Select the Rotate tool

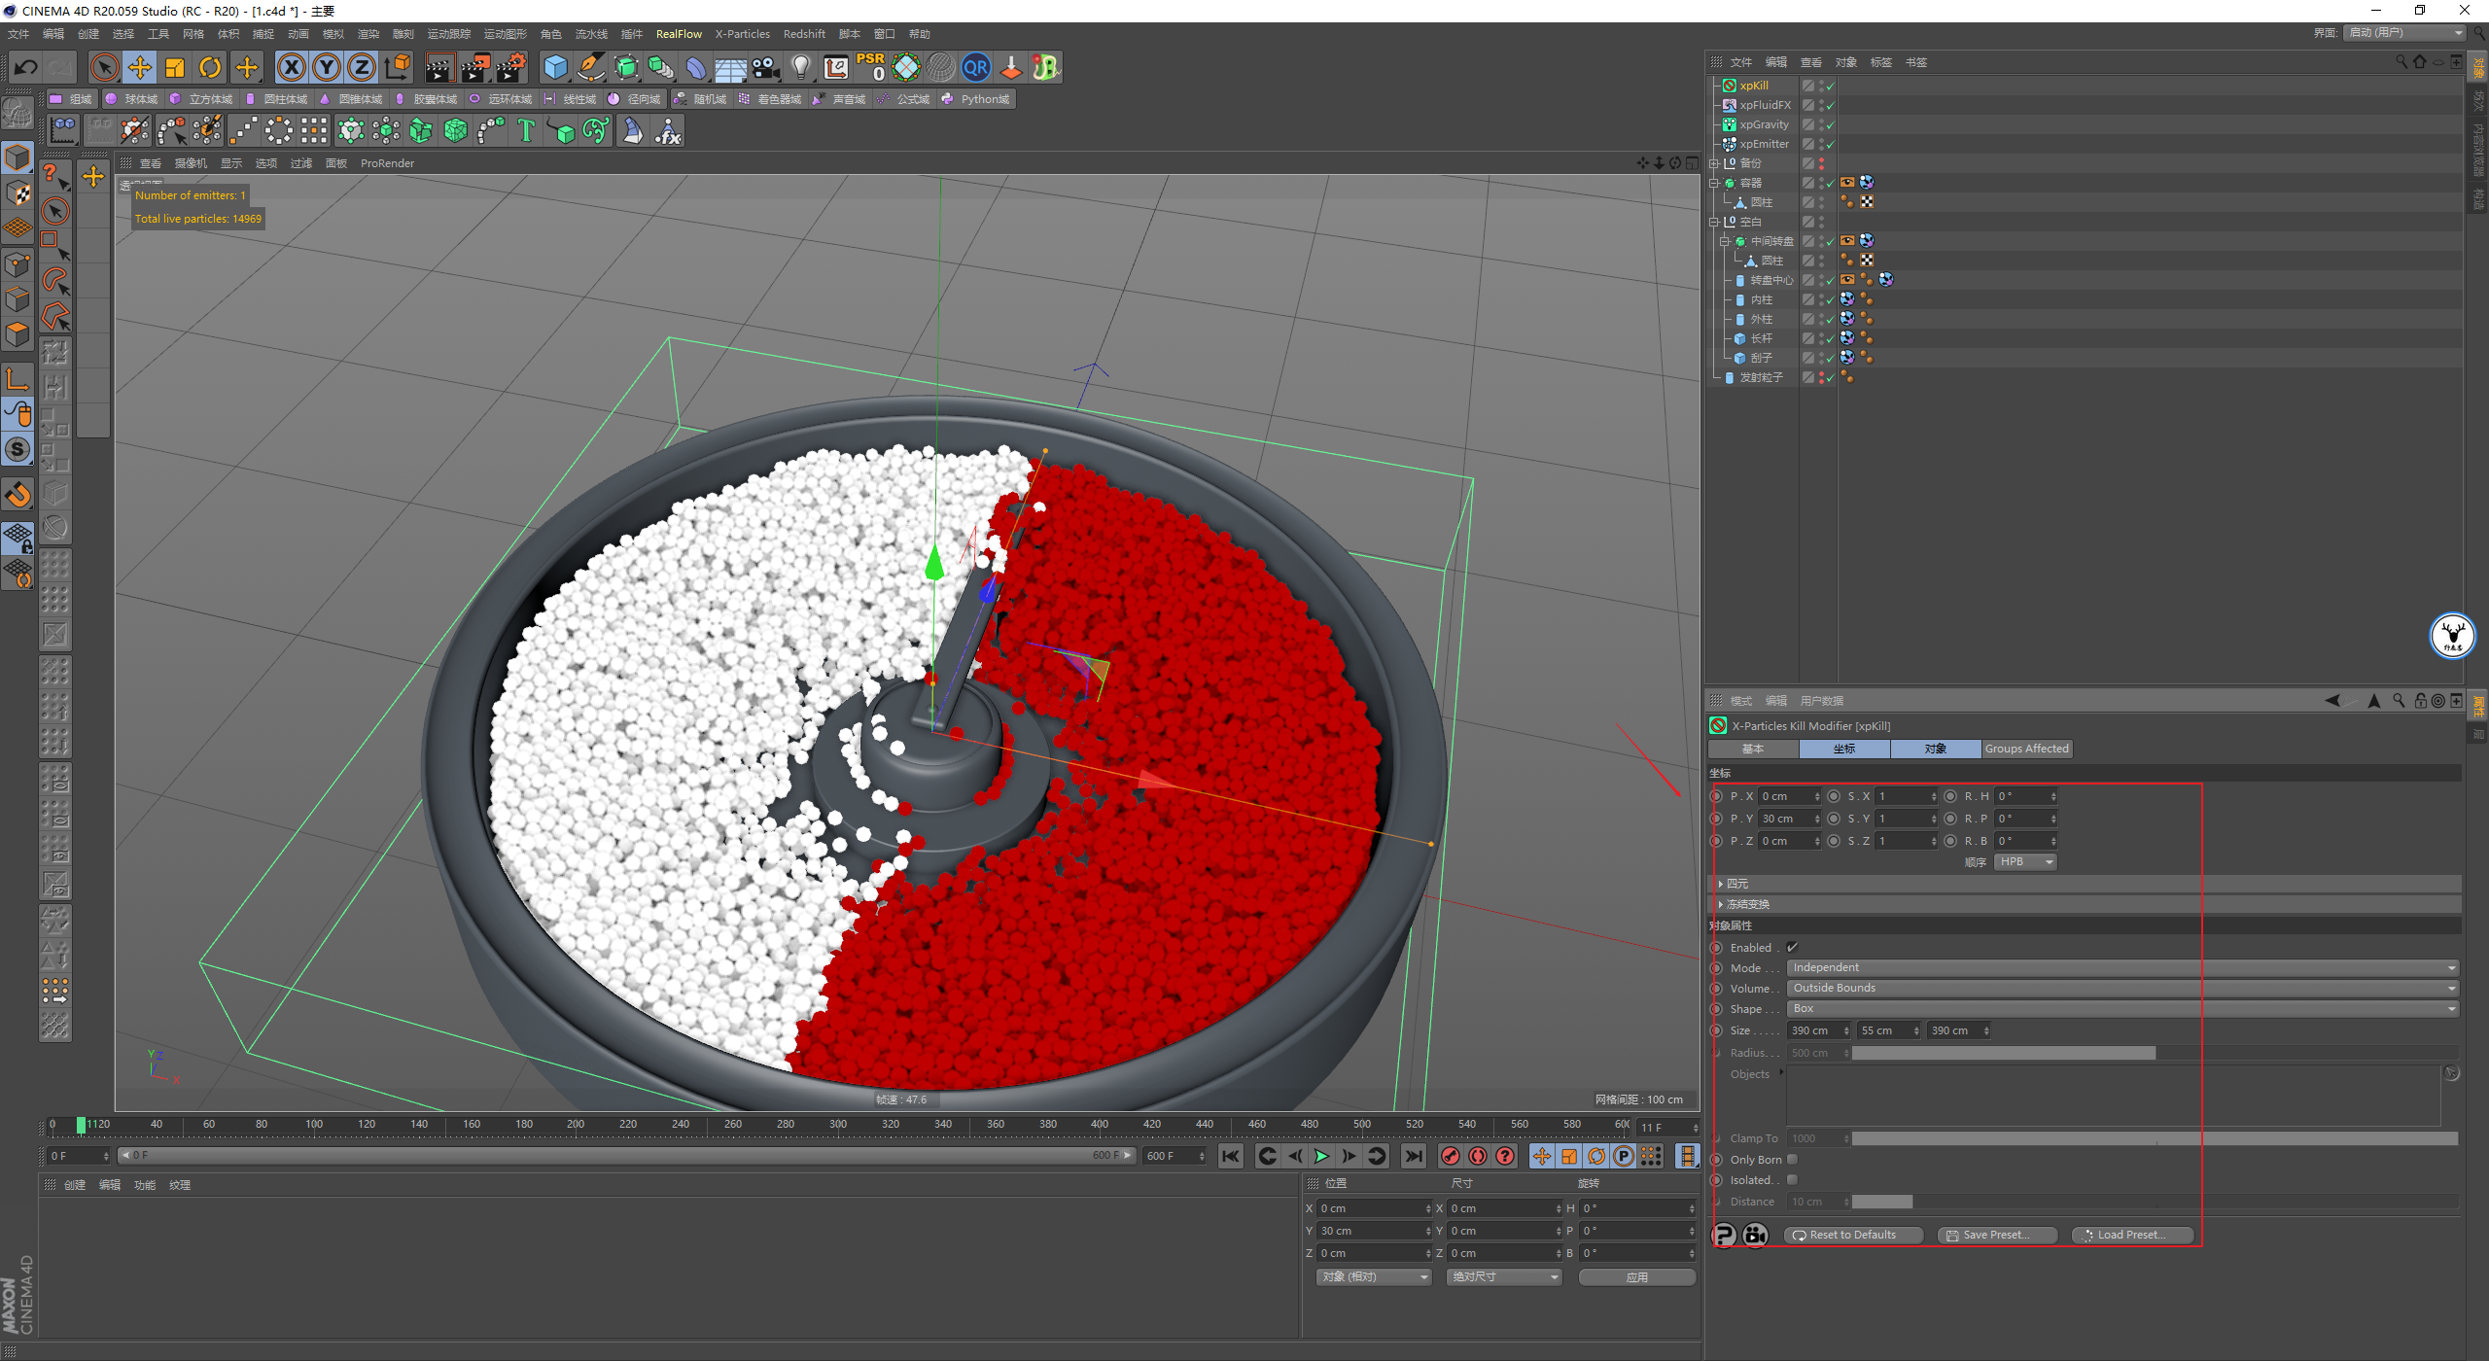click(210, 67)
